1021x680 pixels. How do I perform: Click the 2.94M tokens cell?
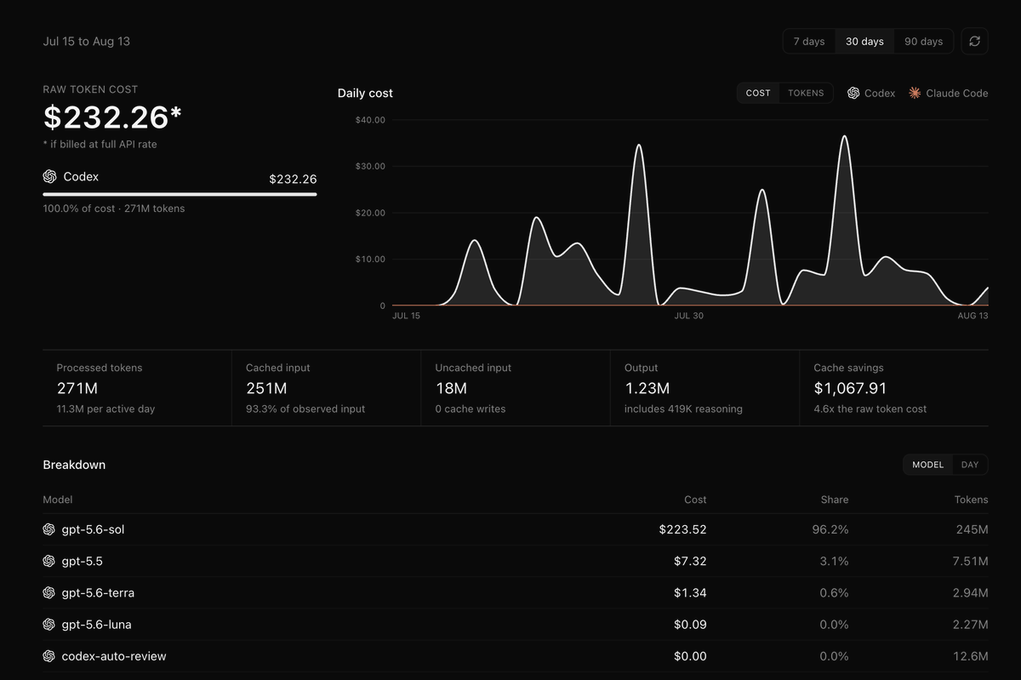969,592
